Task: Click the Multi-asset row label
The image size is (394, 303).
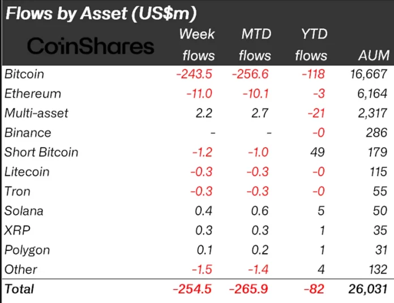Action: pyautogui.click(x=36, y=113)
